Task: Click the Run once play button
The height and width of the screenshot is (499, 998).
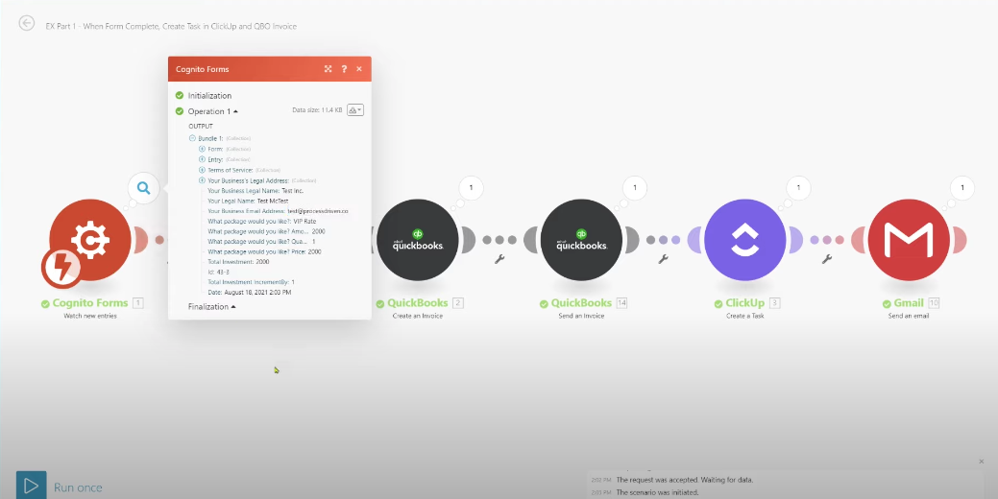Action: coord(31,486)
